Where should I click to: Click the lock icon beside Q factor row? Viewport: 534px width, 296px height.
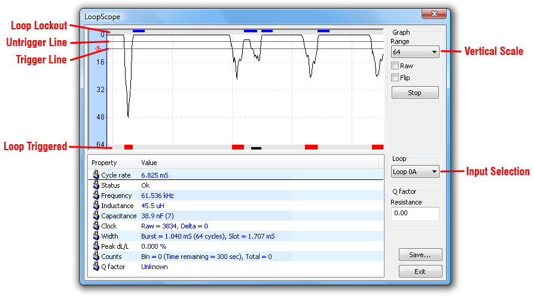pos(96,267)
